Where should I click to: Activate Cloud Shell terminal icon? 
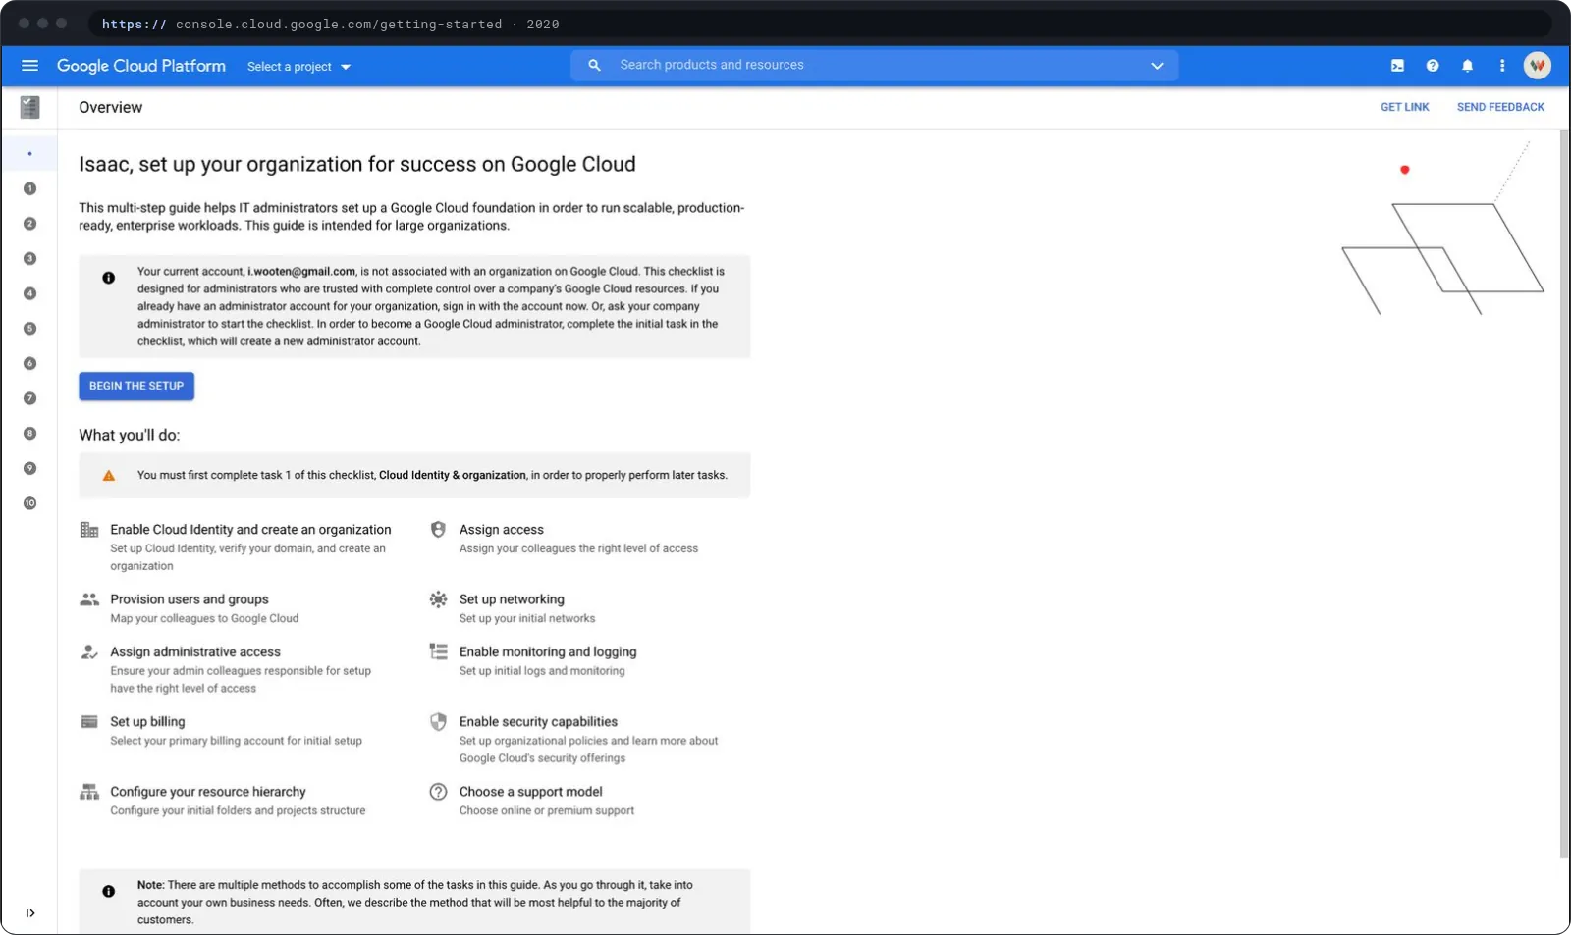1397,66
